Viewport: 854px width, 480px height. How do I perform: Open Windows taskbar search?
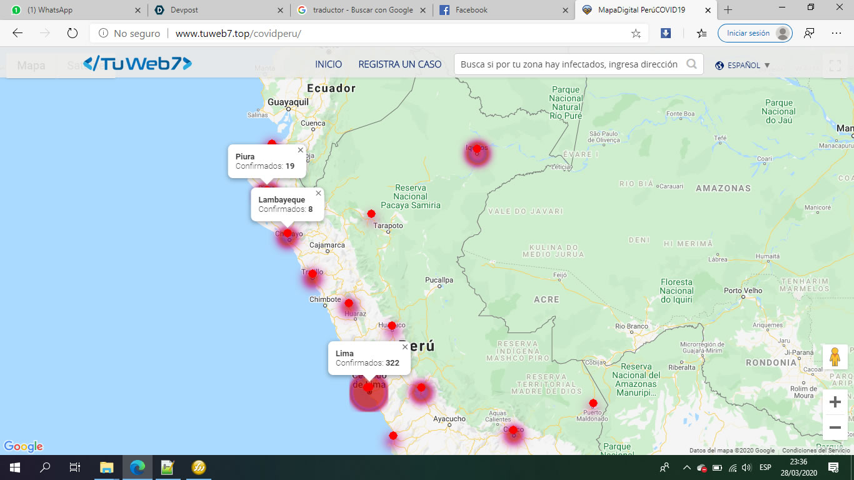(x=45, y=467)
